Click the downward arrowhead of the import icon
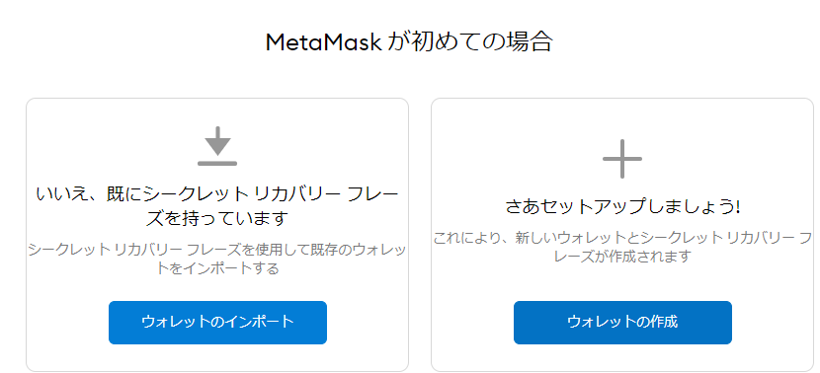This screenshot has height=373, width=820. (x=217, y=146)
